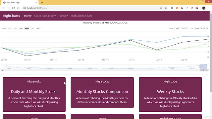Click the user profile avatar icon
Screen dimensions: 212x119
tap(204, 8)
